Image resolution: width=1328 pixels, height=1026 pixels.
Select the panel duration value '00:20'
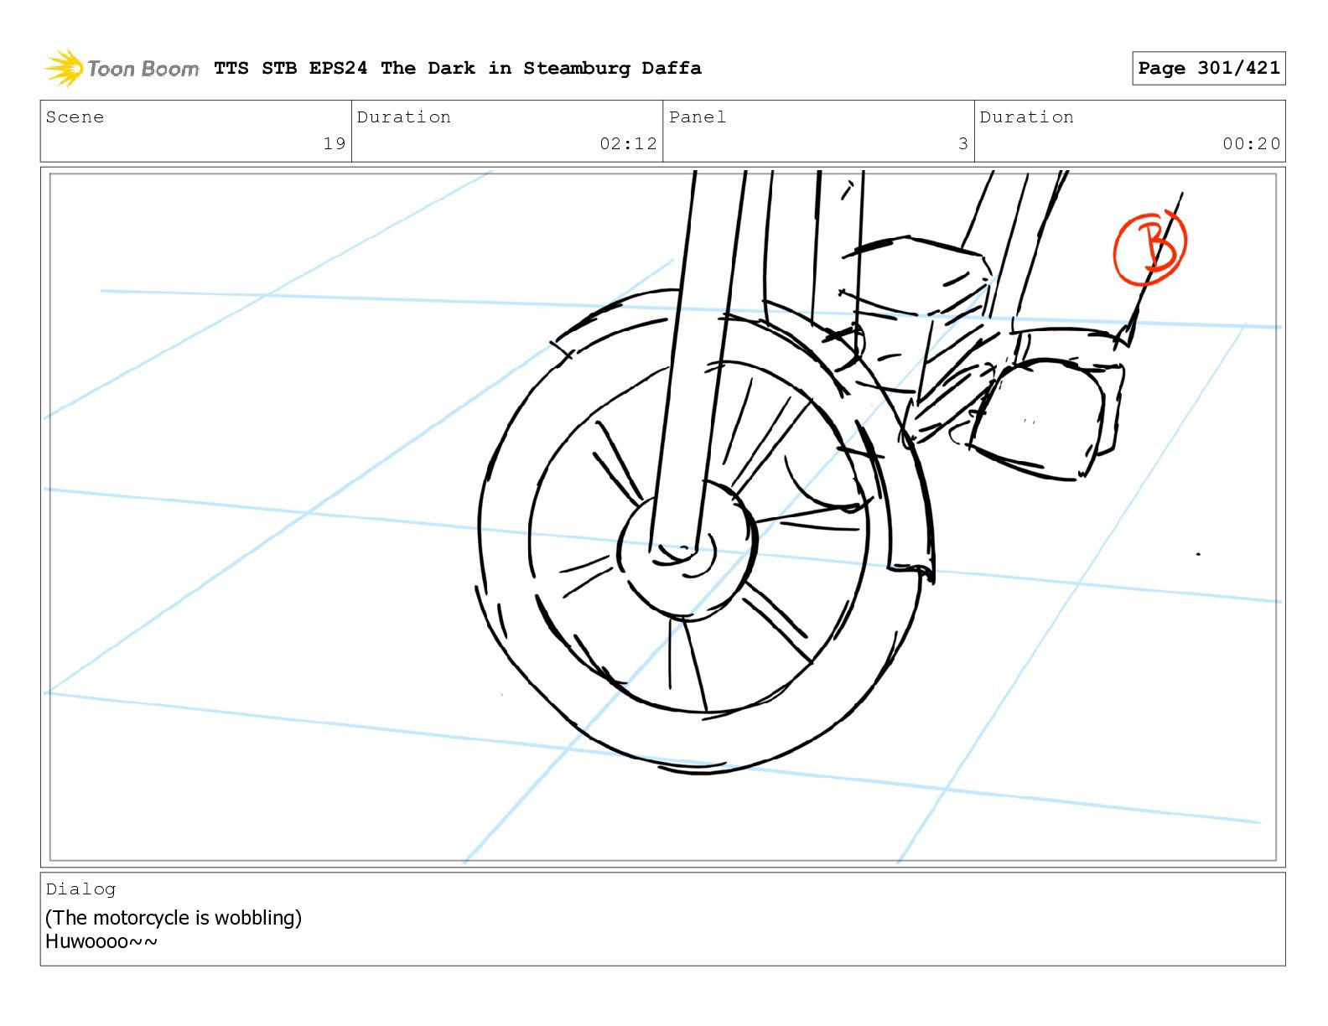point(1251,143)
